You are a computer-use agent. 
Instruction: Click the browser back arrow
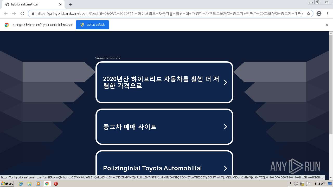(x=6, y=14)
